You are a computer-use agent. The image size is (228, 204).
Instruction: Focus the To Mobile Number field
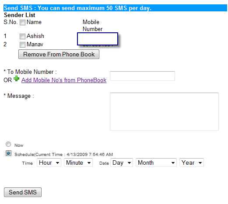point(142,76)
